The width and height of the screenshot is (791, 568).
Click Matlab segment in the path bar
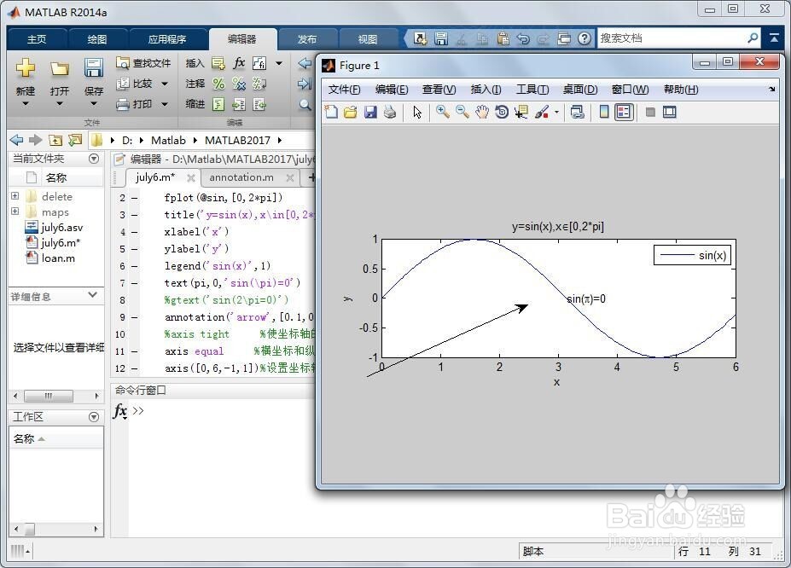click(x=168, y=140)
